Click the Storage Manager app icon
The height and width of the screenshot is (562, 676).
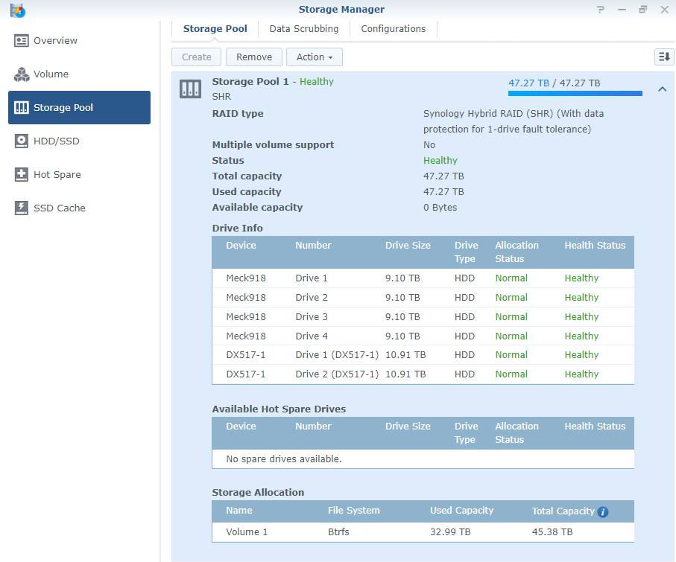point(18,10)
